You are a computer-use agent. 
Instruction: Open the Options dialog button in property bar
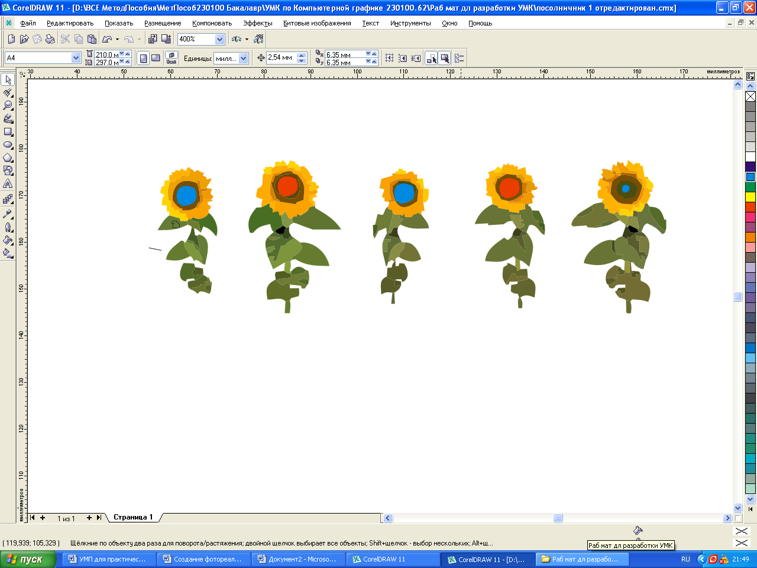(459, 58)
